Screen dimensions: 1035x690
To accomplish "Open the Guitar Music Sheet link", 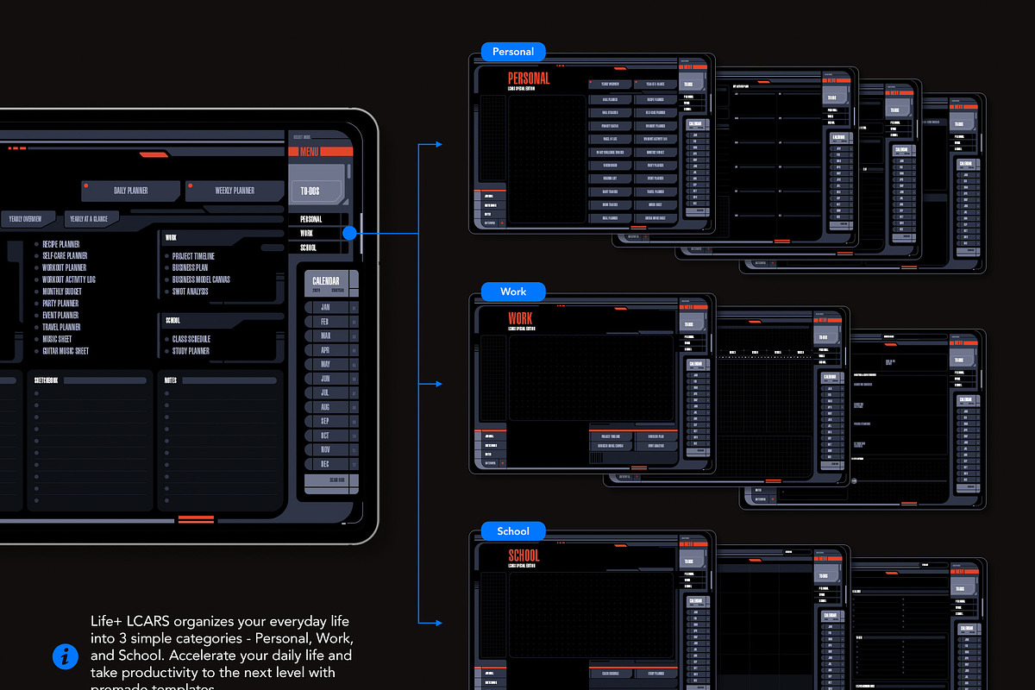I will click(66, 351).
